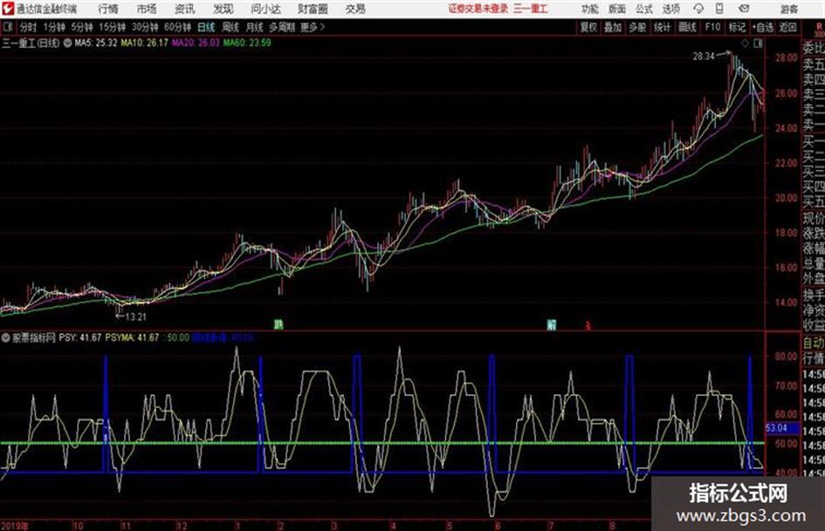Switch to the 分时 chart tab
The height and width of the screenshot is (531, 825).
29,27
